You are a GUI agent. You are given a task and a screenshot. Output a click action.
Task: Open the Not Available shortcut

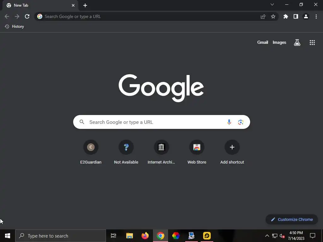click(126, 152)
